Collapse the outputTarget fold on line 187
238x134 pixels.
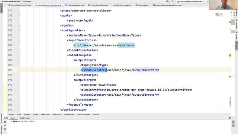click(19, 60)
